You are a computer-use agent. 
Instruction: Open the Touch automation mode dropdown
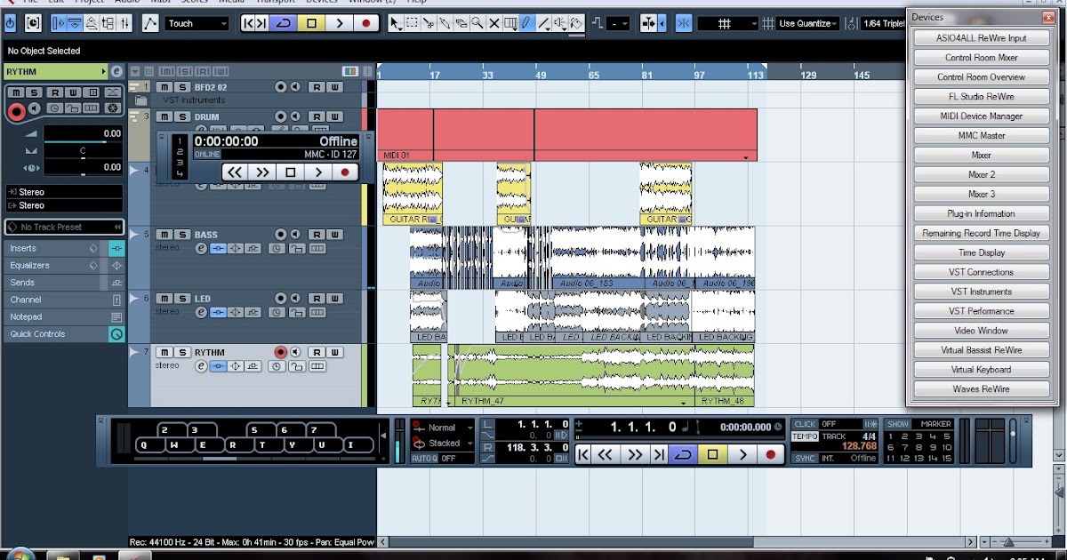197,24
